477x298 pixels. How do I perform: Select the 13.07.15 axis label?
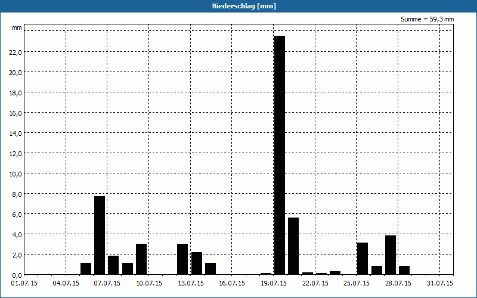[x=191, y=284]
